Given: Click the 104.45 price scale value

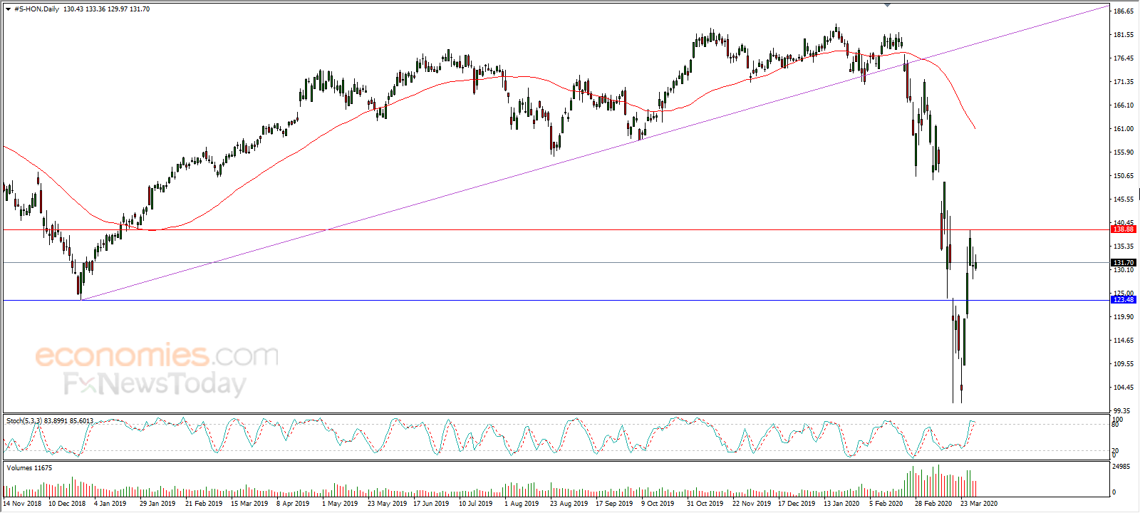Looking at the screenshot, I should coord(1123,388).
